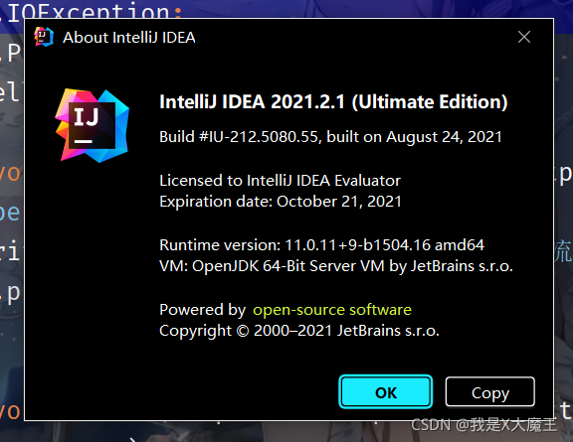Screen dimensions: 573x442
Task: Click the large IntelliJ IDEA logo
Action: click(93, 125)
